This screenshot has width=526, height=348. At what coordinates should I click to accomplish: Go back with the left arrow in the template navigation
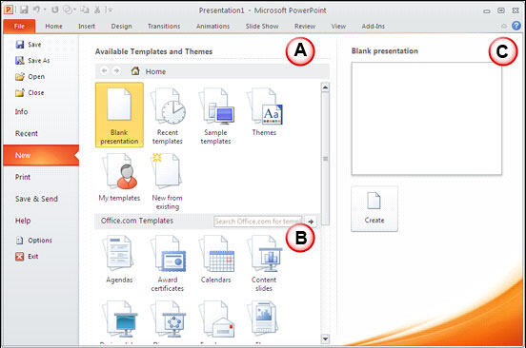(104, 71)
